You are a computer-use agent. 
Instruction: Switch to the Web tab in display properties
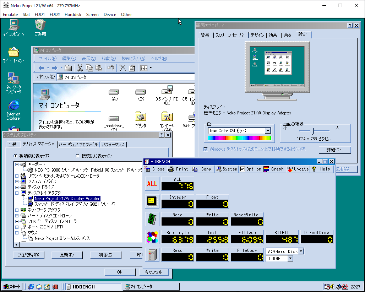(287, 35)
